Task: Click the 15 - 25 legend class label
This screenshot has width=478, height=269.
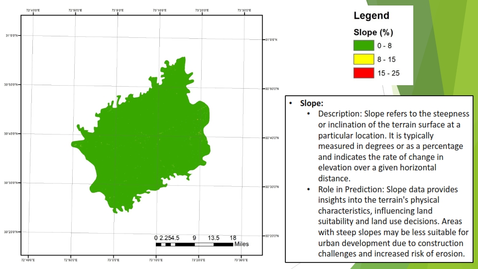Action: [388, 73]
